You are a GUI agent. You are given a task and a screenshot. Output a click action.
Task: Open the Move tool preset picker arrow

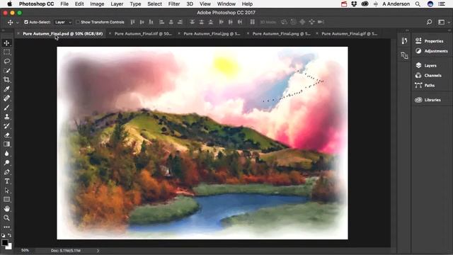pyautogui.click(x=17, y=22)
